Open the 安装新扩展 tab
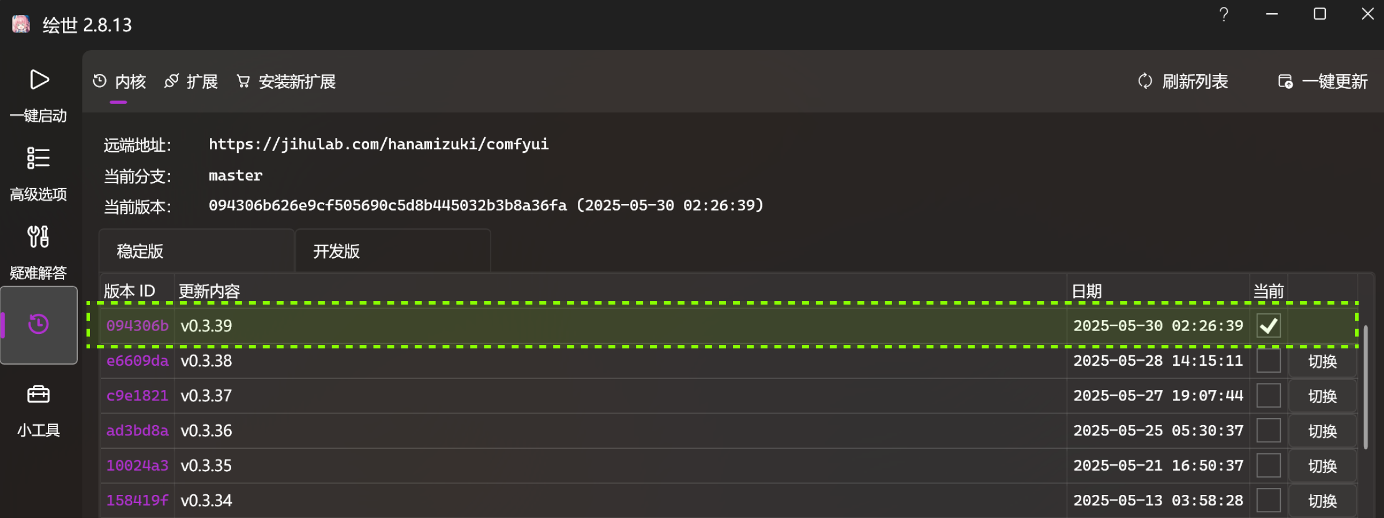The height and width of the screenshot is (518, 1384). [286, 81]
